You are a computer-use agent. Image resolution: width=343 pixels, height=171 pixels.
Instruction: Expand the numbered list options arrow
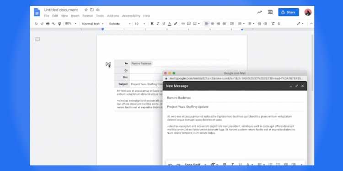click(x=244, y=24)
